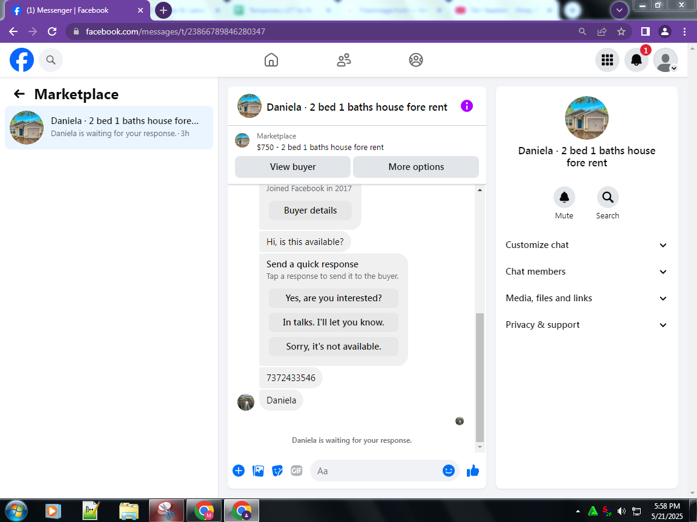Screen dimensions: 697x522
Task: Open a new browser tab
Action: [x=163, y=10]
